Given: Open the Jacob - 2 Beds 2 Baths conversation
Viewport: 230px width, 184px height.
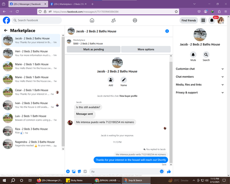Looking at the screenshot, I should point(31,40).
